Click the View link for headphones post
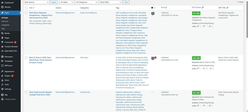 [49, 21]
